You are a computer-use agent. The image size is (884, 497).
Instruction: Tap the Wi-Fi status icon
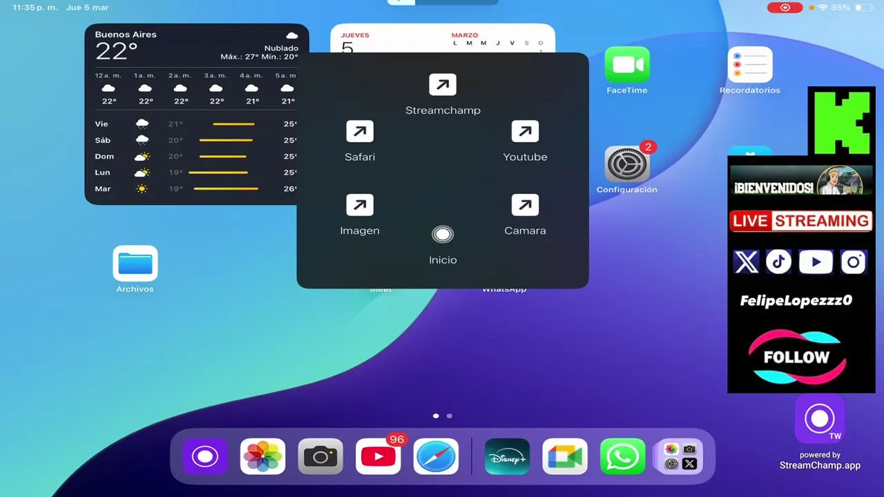[x=823, y=8]
